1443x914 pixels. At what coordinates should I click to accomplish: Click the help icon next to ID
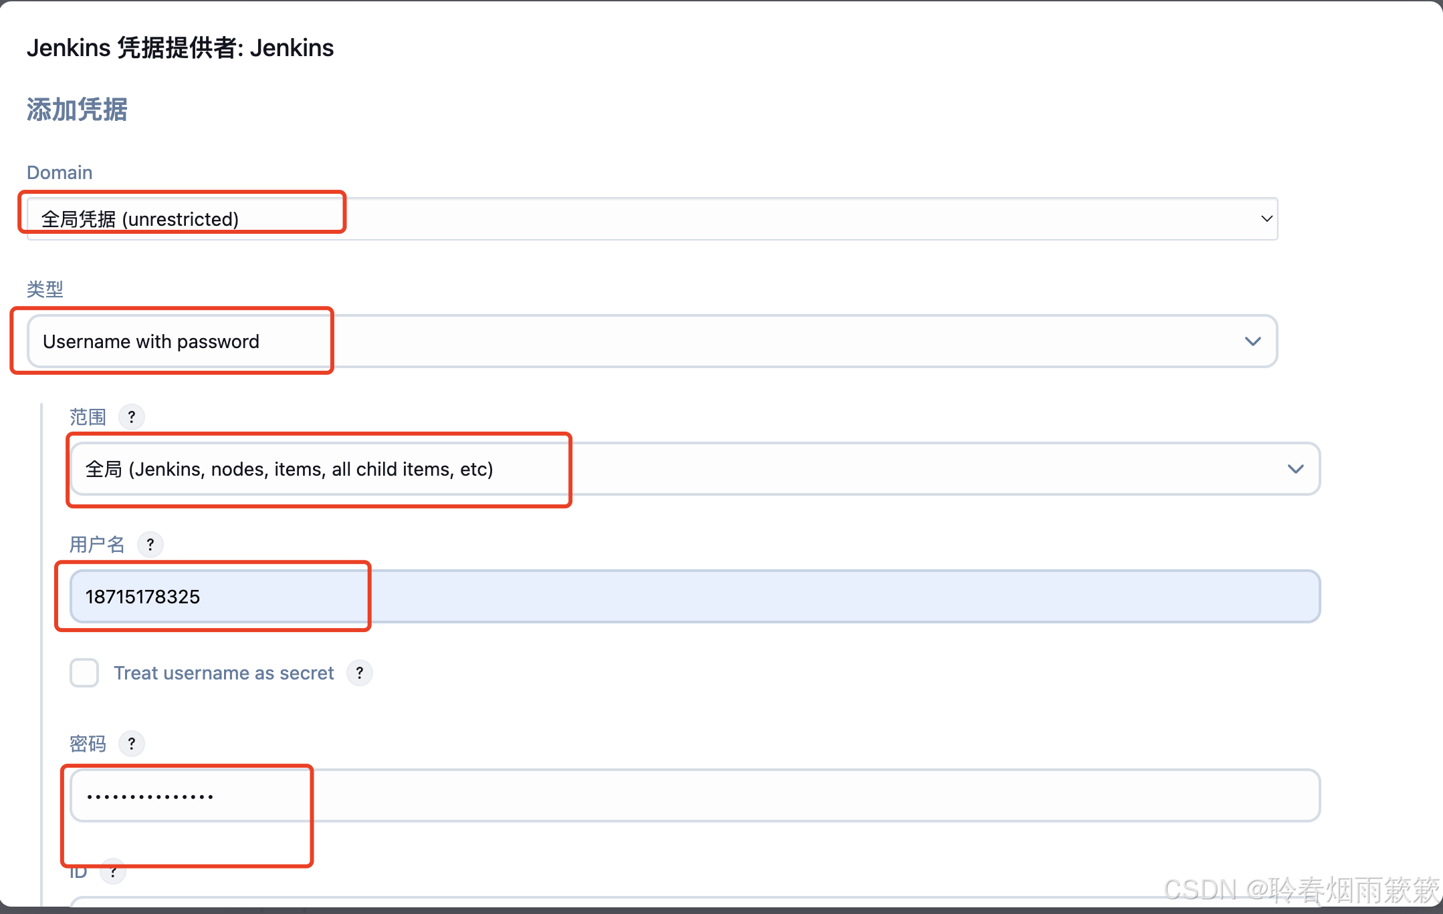pos(114,872)
